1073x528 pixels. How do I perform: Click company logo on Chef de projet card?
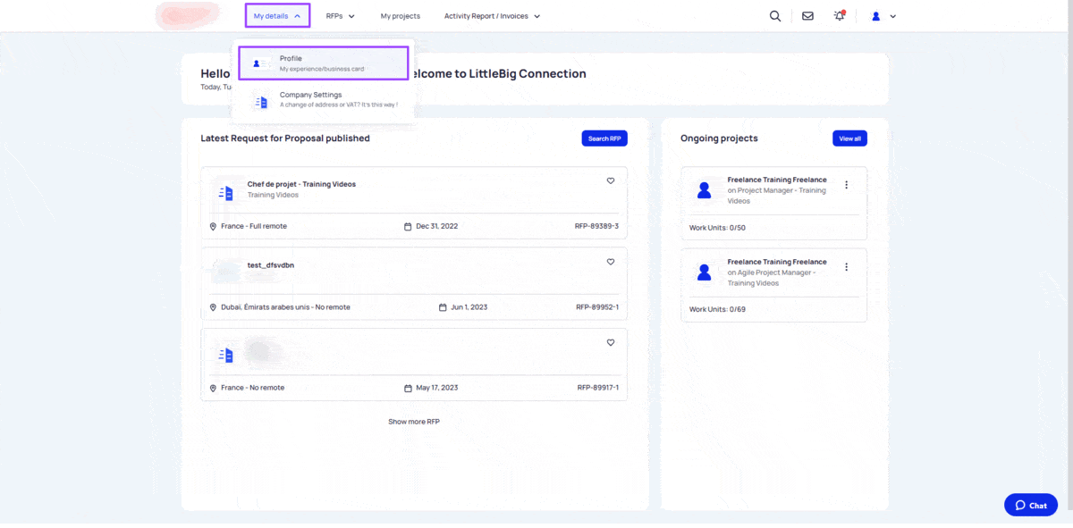pyautogui.click(x=225, y=192)
